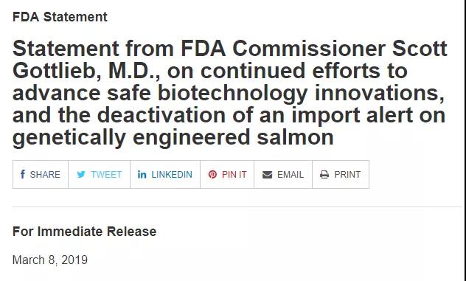Share article via SHARE label
The width and height of the screenshot is (466, 281).
tap(45, 175)
